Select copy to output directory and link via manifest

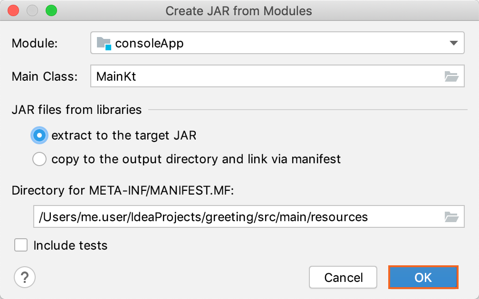tap(39, 159)
